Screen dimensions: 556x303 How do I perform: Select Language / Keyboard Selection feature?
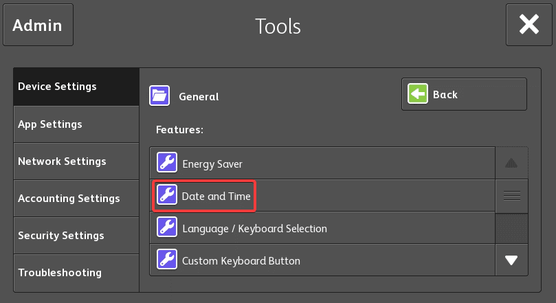322,228
